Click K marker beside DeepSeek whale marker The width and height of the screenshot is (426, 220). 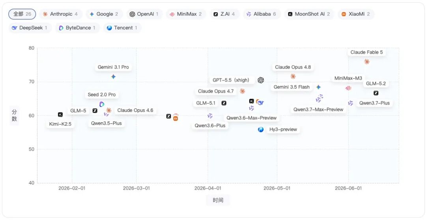tap(252, 101)
